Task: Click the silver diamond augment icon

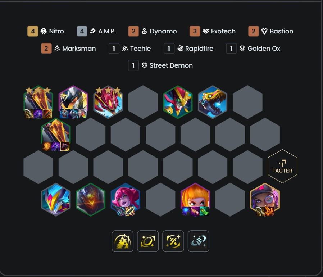Action: click(x=199, y=241)
